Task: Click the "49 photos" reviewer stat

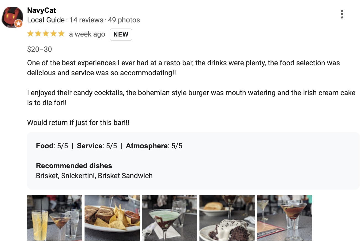Action: point(124,20)
